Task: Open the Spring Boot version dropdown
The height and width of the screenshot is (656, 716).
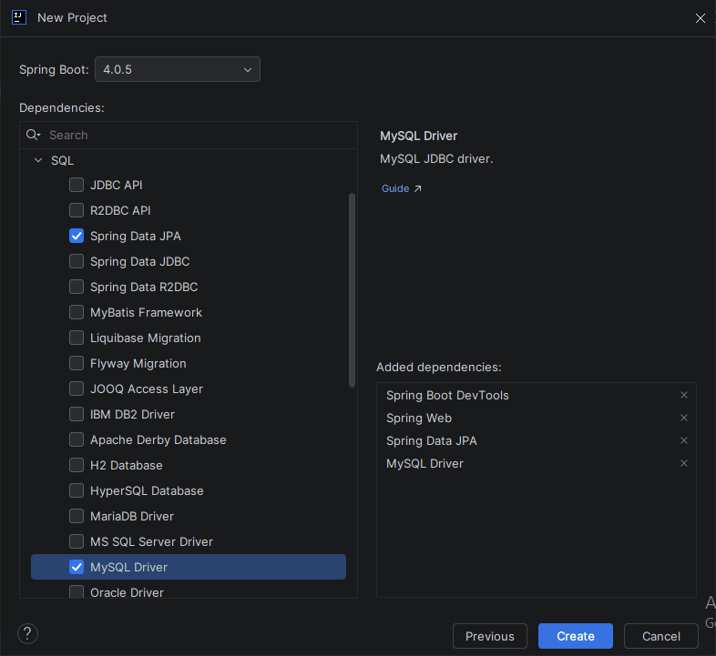Action: pyautogui.click(x=178, y=69)
